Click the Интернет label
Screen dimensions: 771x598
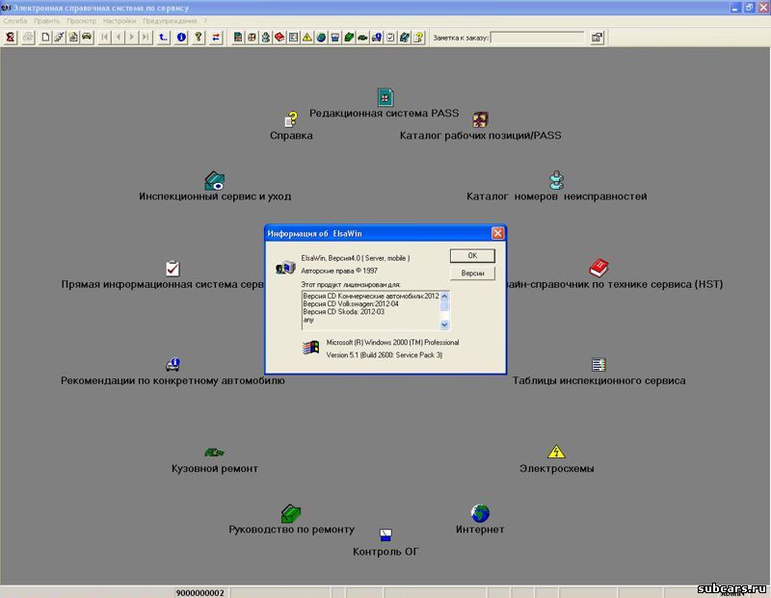click(480, 530)
